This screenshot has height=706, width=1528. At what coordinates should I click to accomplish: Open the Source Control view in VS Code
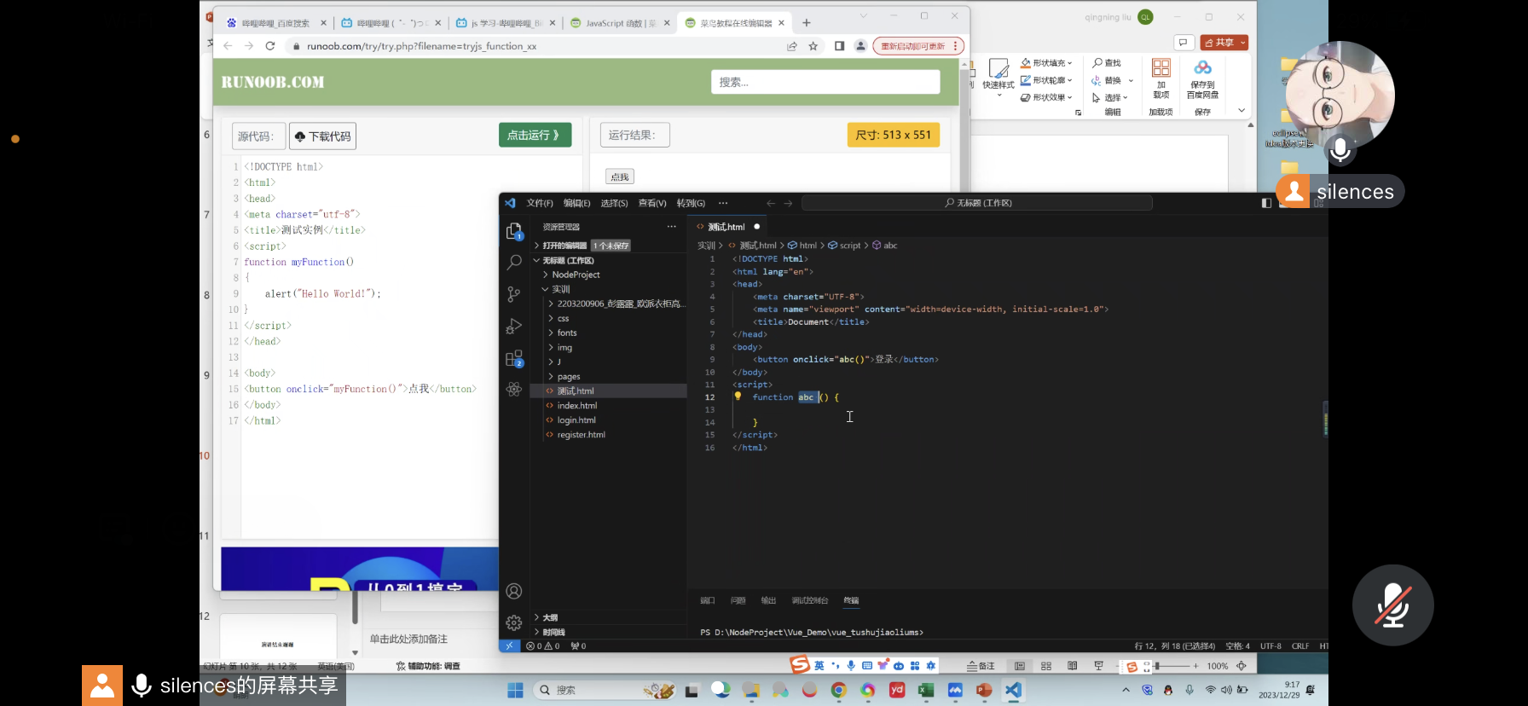pyautogui.click(x=514, y=294)
